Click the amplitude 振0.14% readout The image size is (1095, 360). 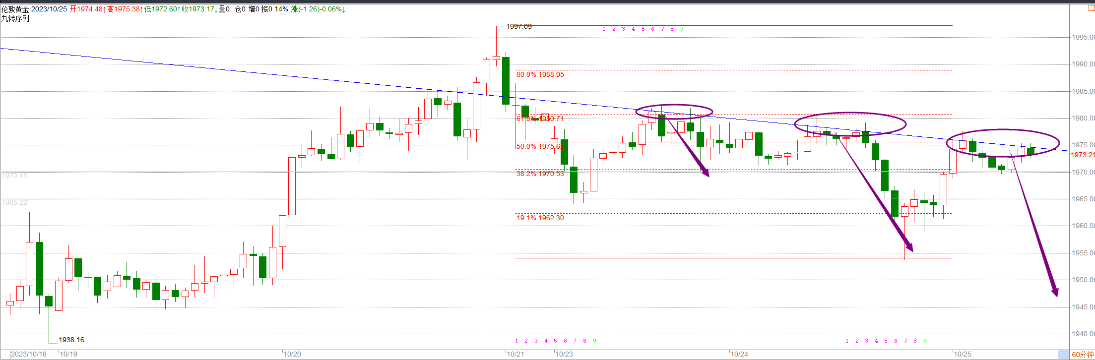coord(275,9)
